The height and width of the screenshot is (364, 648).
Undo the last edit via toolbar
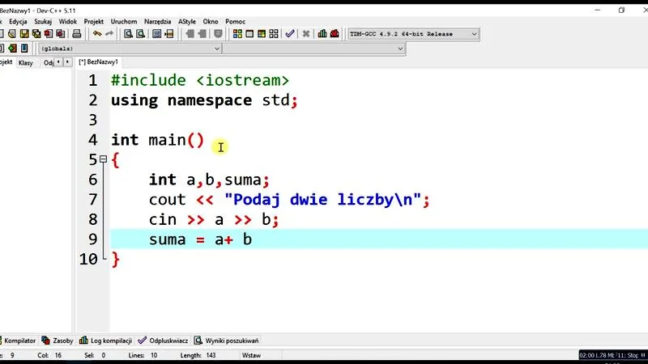(x=97, y=34)
